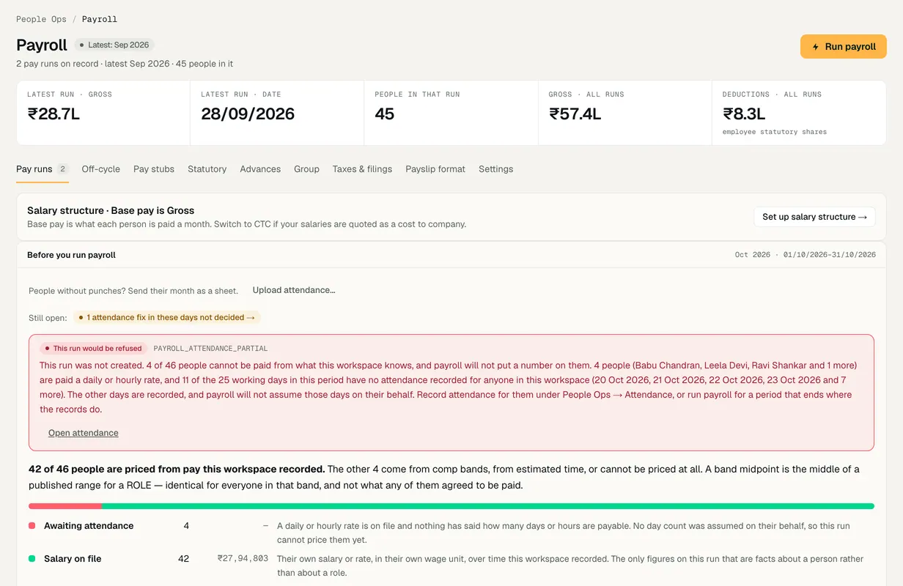Click the '42 of 46 people are priced' bold sentence
Image resolution: width=903 pixels, height=586 pixels.
177,469
